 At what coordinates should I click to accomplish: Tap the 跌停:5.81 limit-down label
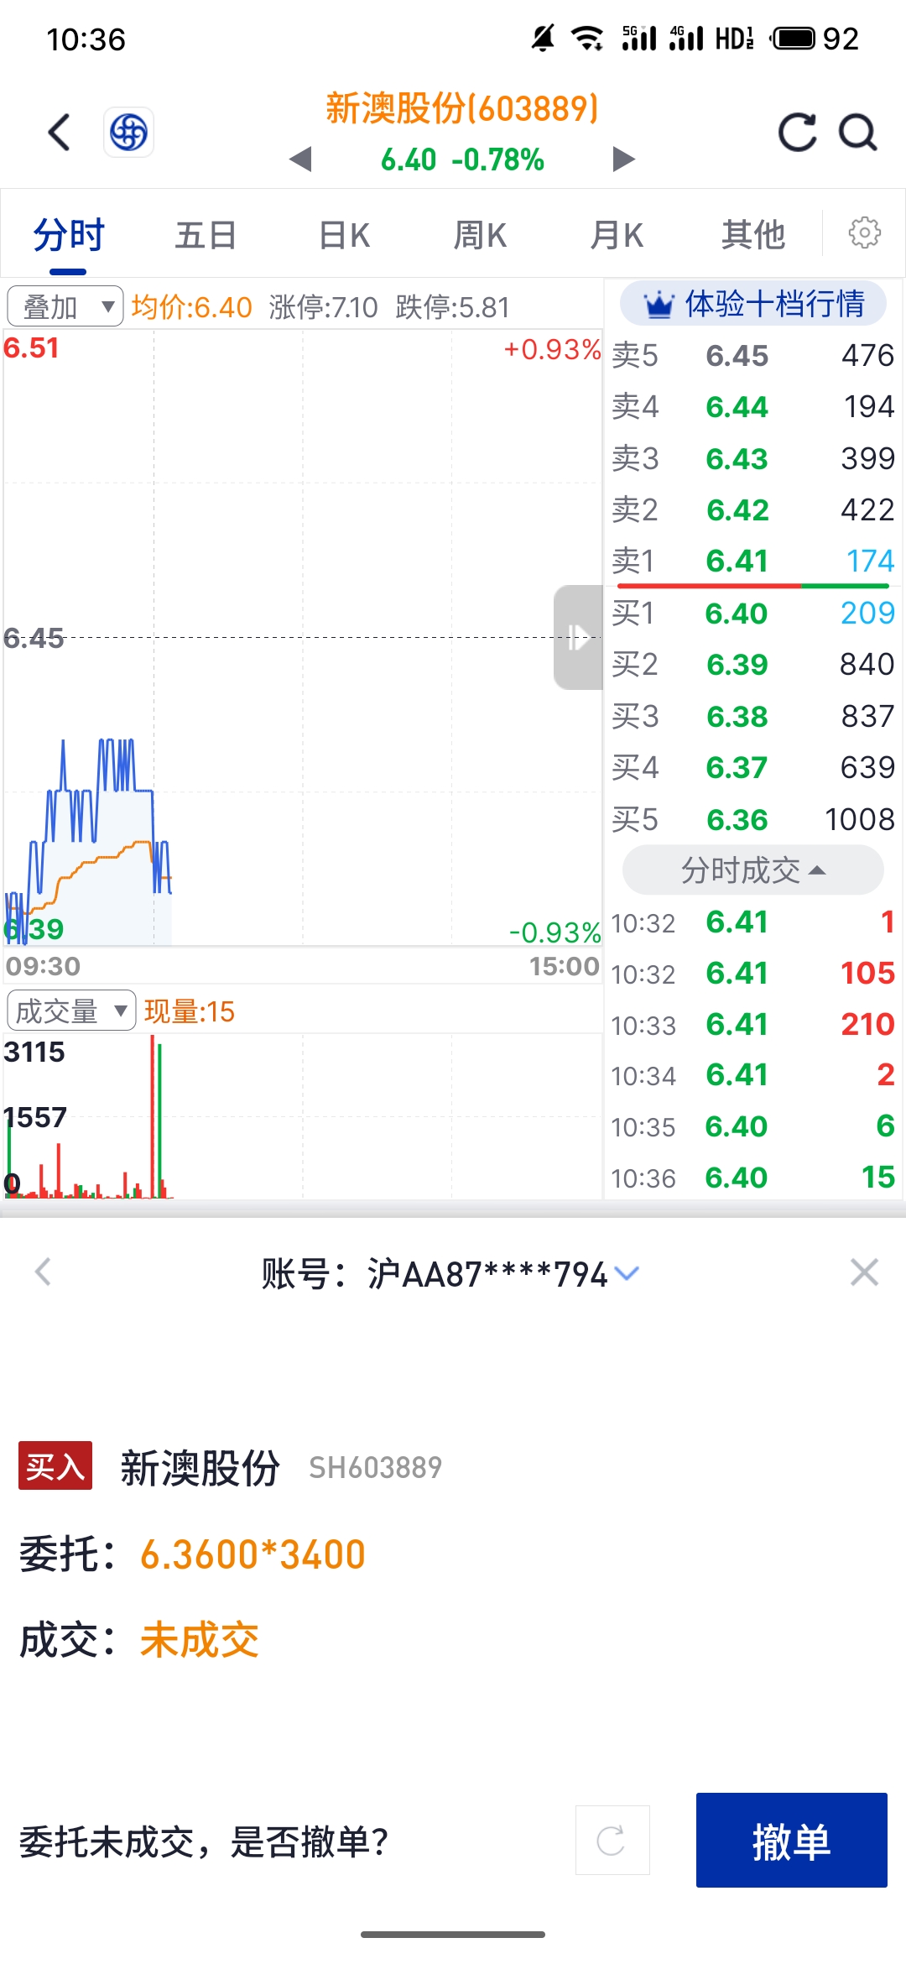(x=453, y=307)
